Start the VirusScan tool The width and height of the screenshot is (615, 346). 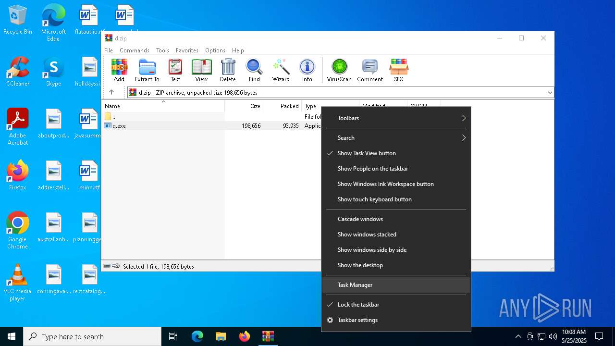click(339, 71)
